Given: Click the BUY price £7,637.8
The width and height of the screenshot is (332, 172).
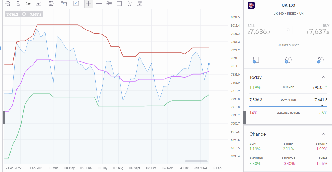Looking at the screenshot, I should (318, 32).
